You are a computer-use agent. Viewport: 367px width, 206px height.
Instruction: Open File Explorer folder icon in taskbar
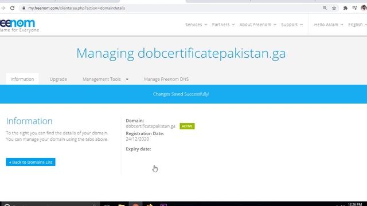(x=121, y=205)
